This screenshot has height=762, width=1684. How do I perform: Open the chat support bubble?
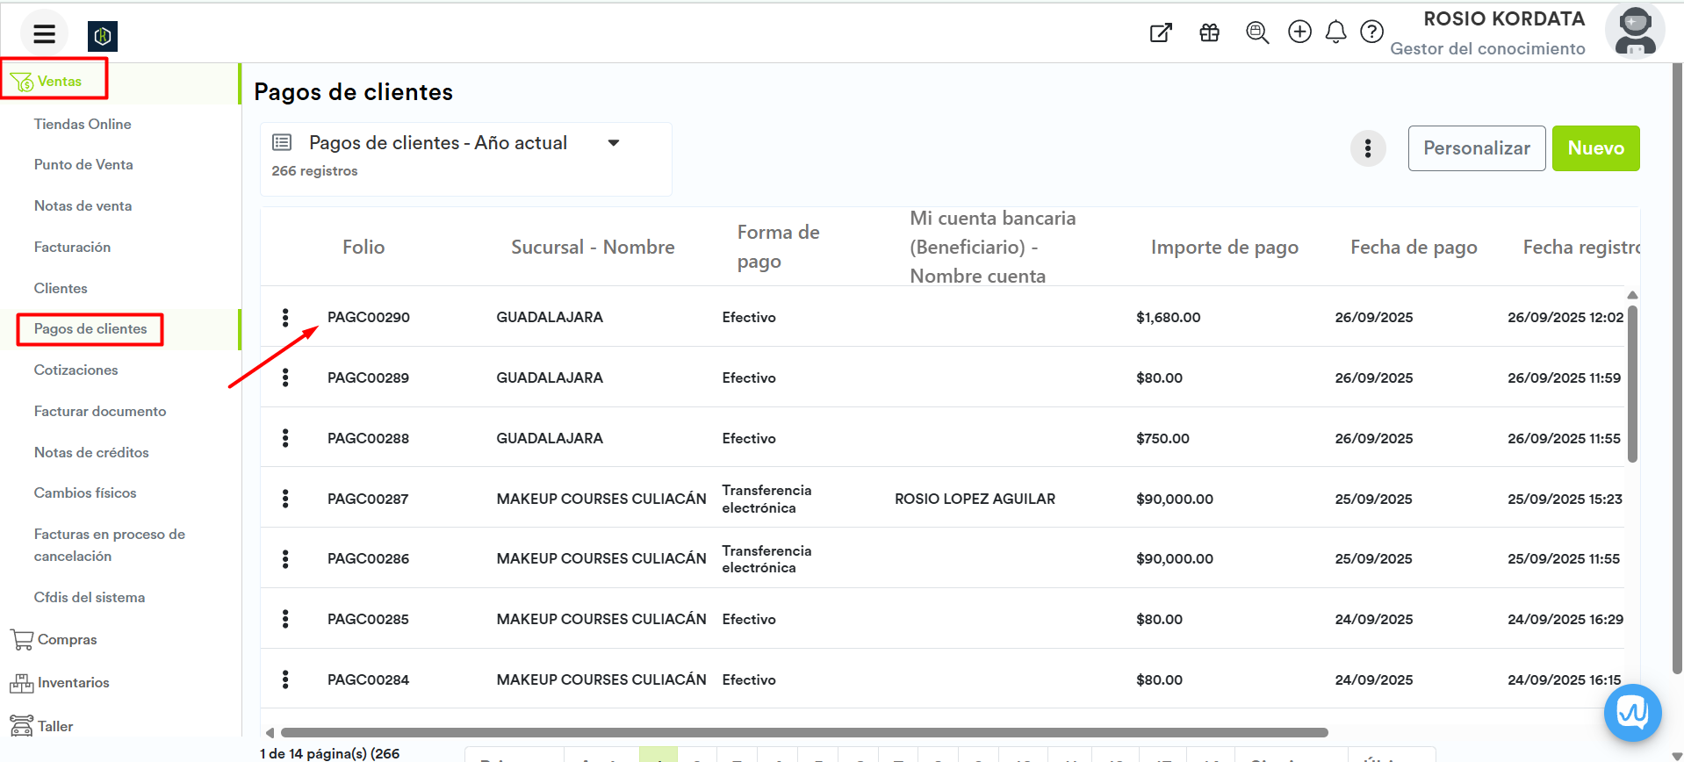click(1632, 712)
